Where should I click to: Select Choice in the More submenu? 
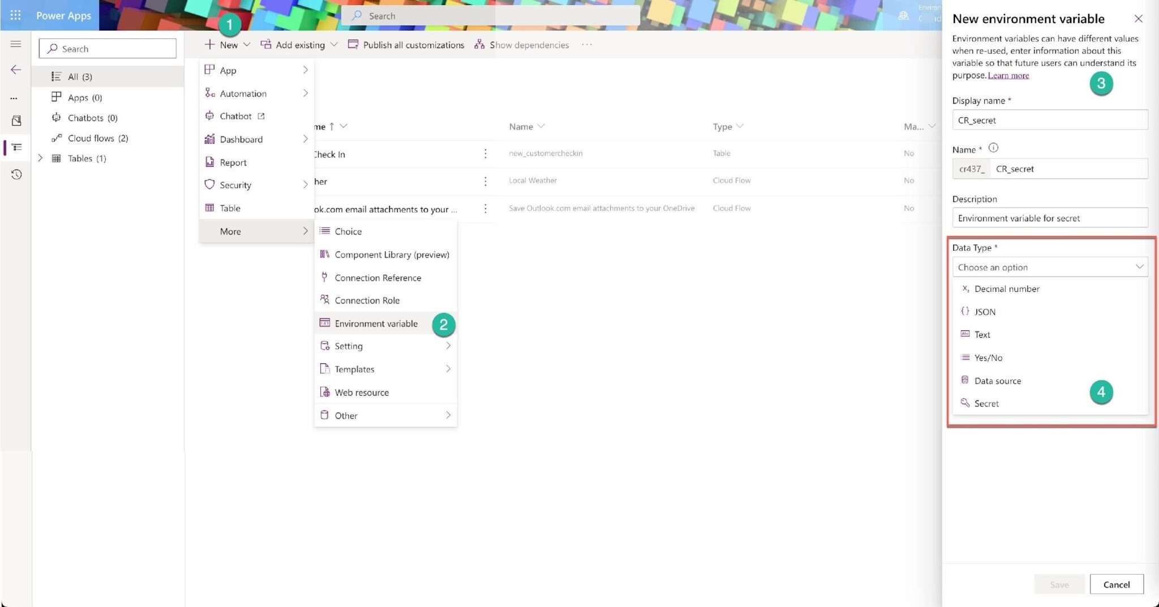pyautogui.click(x=385, y=231)
